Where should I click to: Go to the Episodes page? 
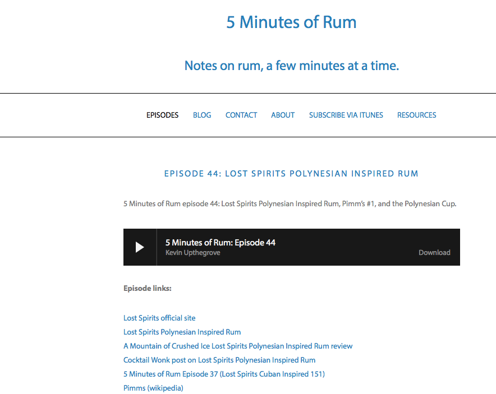click(162, 115)
